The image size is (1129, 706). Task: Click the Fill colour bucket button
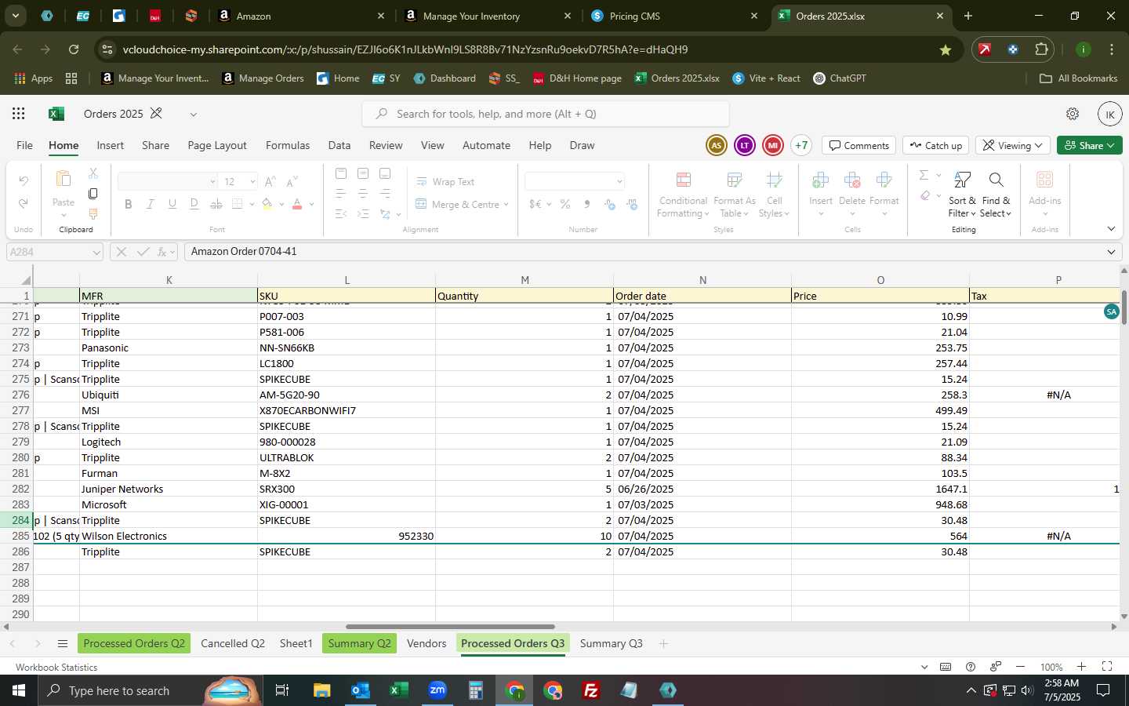click(267, 204)
